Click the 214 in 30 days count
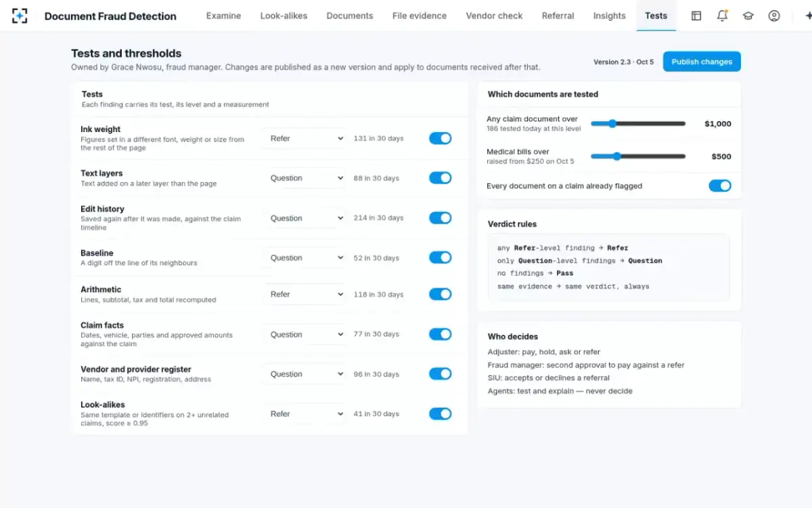812x508 pixels. pos(378,218)
